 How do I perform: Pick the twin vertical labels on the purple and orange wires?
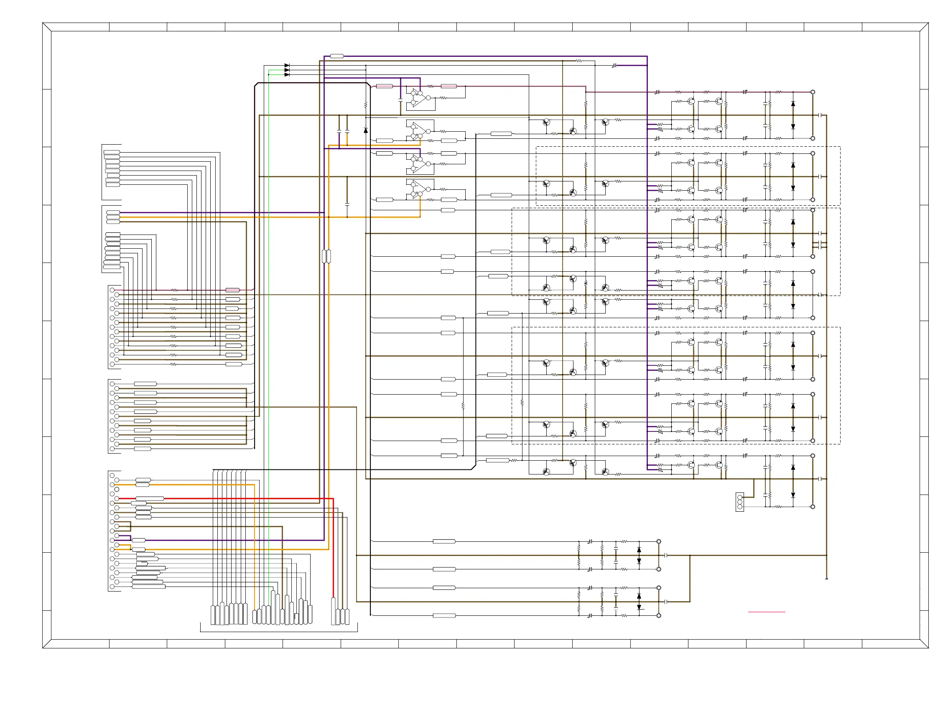point(326,257)
